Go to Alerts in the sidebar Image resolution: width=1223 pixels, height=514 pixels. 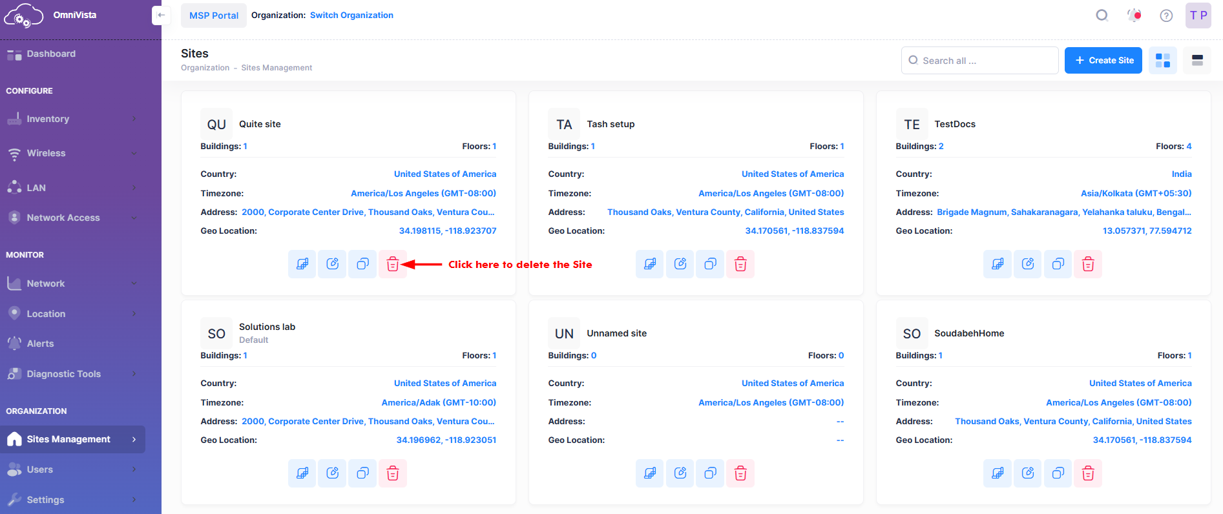(x=40, y=344)
